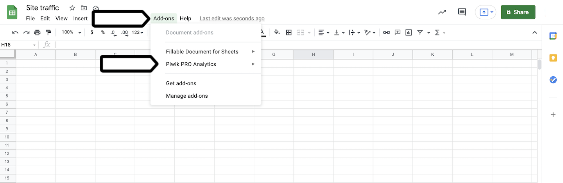Screen dimensions: 563x183
Task: Open the 100% zoom dropdown
Action: (x=72, y=32)
